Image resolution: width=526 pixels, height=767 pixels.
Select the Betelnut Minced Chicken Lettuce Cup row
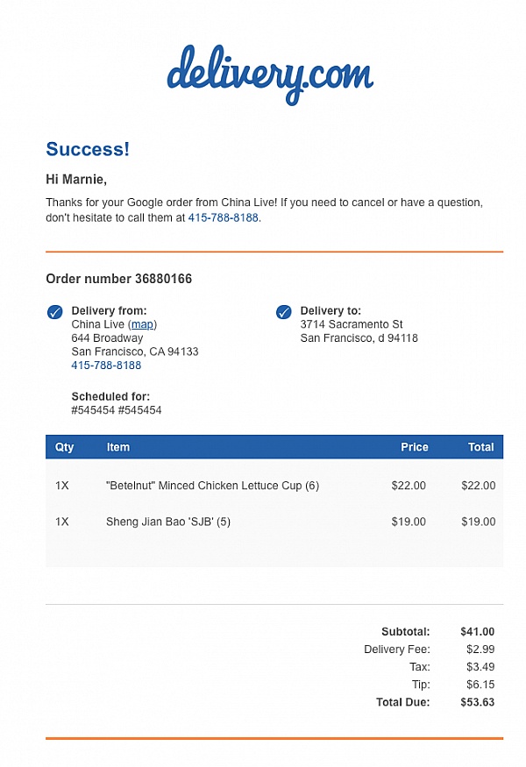[274, 486]
